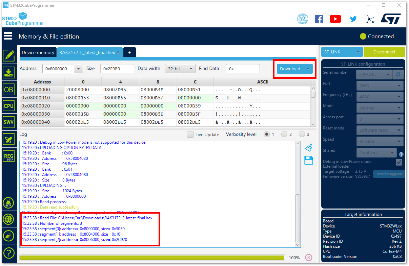Open the Mode Normal dropdown
Viewport: 409px width, 266px height.
[380, 108]
